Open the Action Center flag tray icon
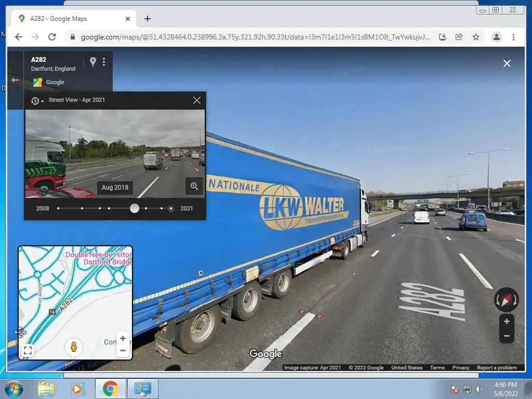Image resolution: width=532 pixels, height=399 pixels. (455, 389)
